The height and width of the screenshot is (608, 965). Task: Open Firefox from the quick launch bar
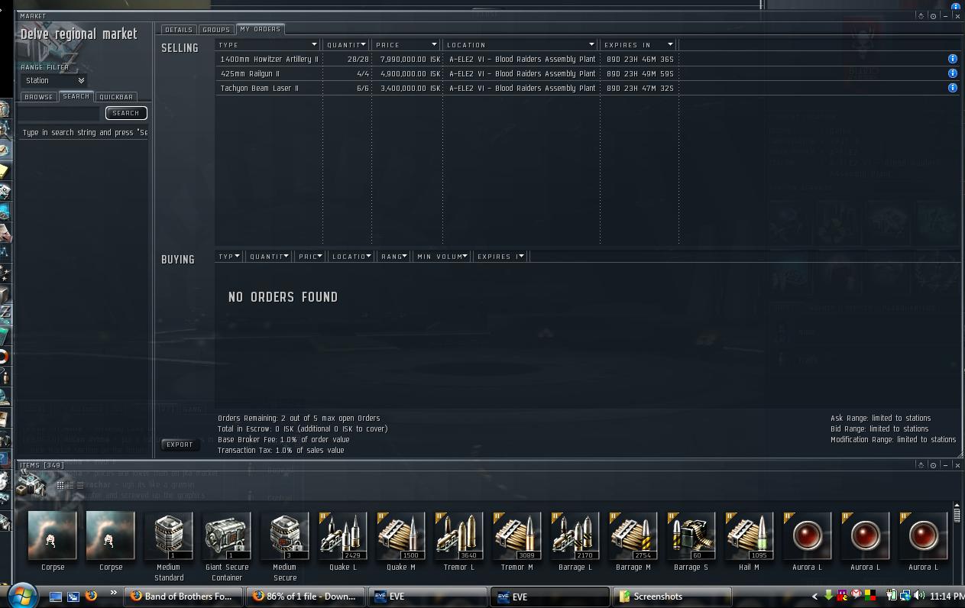coord(91,596)
